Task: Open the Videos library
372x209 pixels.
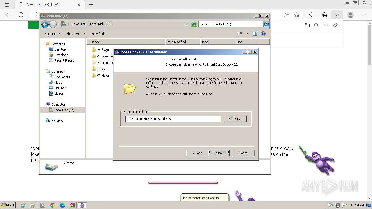Action: coord(56,93)
